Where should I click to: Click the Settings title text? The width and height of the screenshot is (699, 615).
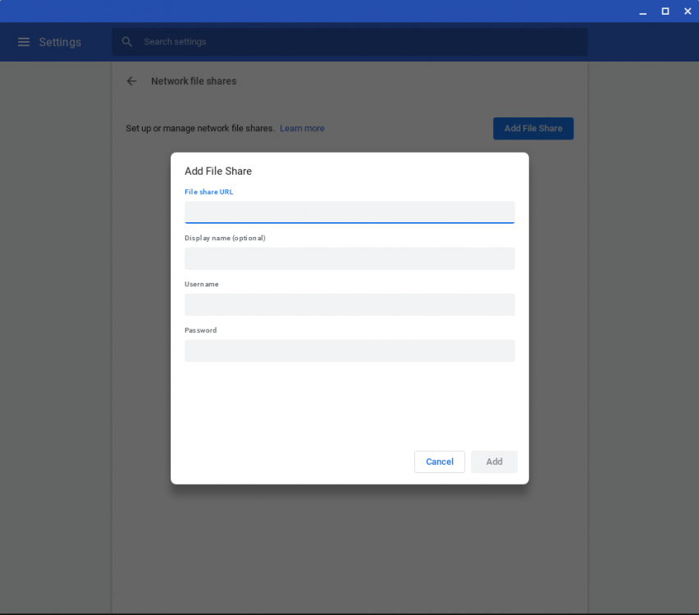[60, 42]
